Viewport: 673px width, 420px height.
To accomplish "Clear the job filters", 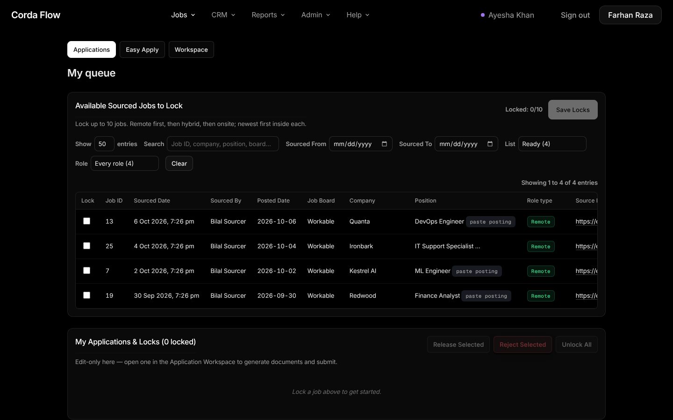I will coord(179,163).
